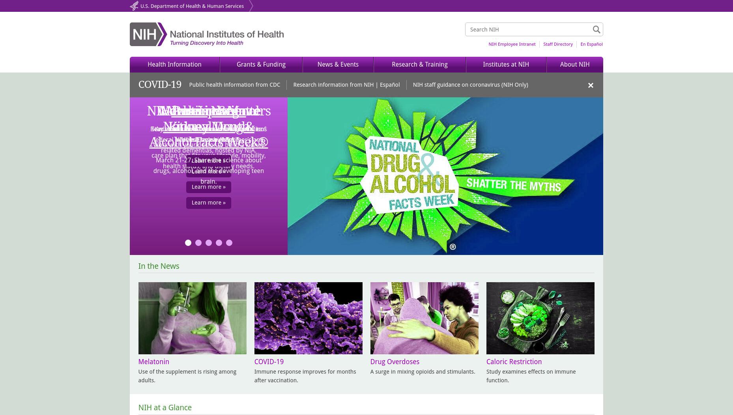Image resolution: width=733 pixels, height=415 pixels.
Task: Click the search magnifier icon
Action: [596, 30]
